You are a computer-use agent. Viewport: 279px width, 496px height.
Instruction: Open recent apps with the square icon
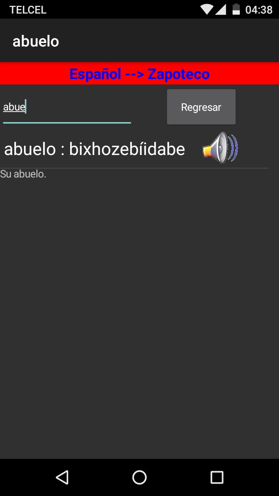click(x=217, y=477)
